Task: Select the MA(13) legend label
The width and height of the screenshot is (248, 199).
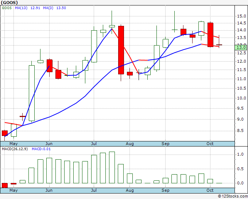Action: point(21,8)
